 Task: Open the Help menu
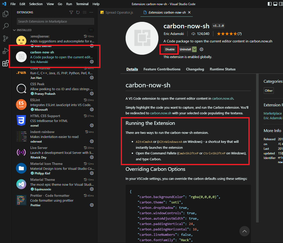[x=96, y=4]
